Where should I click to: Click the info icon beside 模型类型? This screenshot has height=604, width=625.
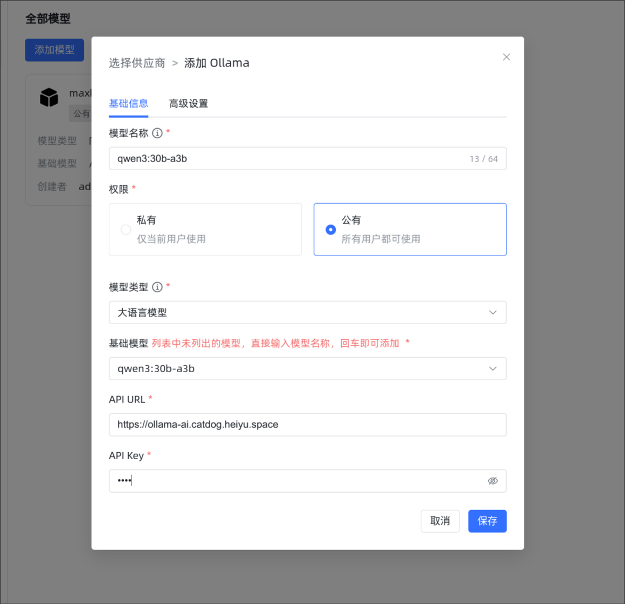click(157, 287)
